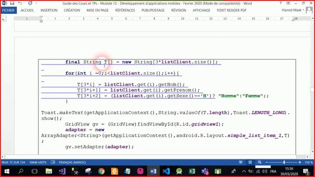
Task: Click the user profile picture
Action: pyautogui.click(x=309, y=10)
